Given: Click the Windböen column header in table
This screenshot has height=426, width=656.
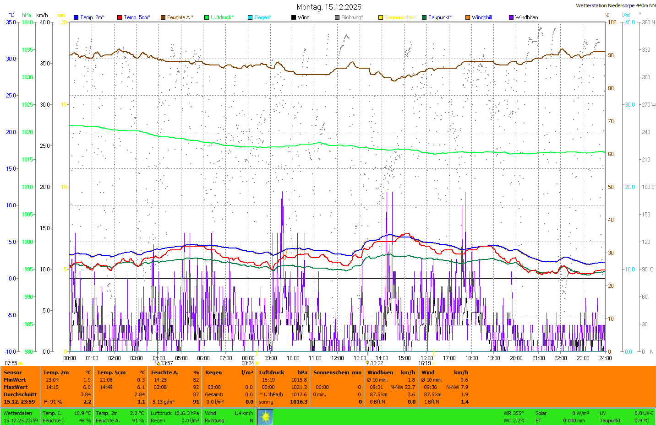Looking at the screenshot, I should tap(380, 372).
